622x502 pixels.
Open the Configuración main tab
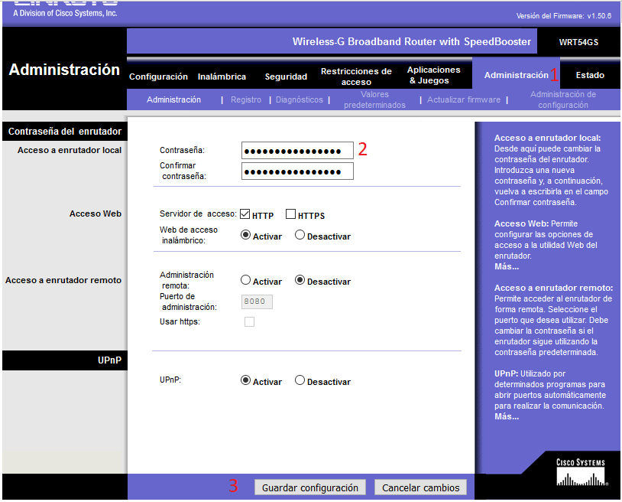pyautogui.click(x=158, y=77)
